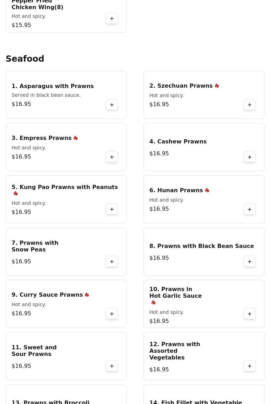Screen dimensions: 270x404
Task: Add Pepper Fried Chicken Wing item
Action: pyautogui.click(x=112, y=19)
